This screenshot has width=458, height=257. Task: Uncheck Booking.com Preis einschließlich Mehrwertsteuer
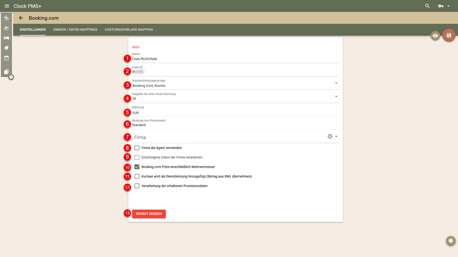[137, 167]
